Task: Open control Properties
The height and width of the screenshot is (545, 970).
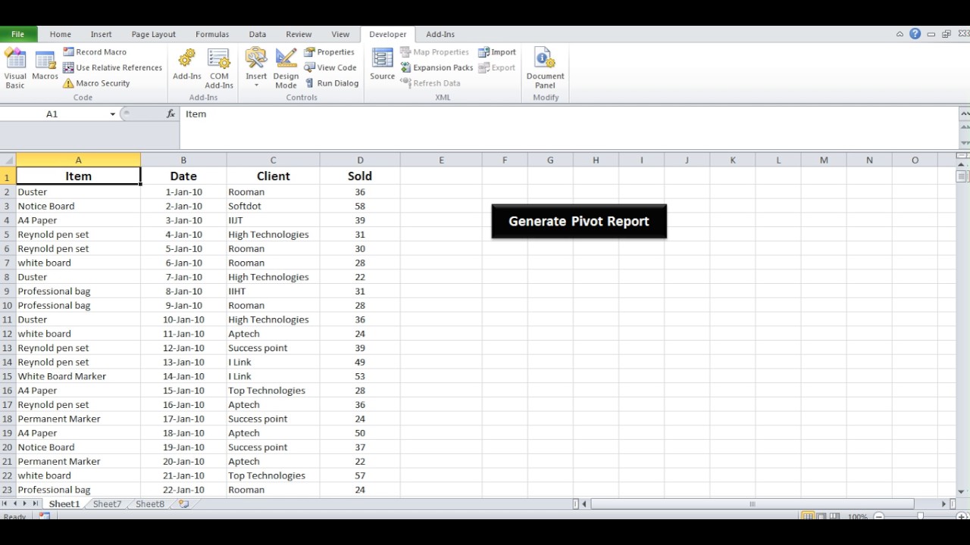Action: click(329, 52)
